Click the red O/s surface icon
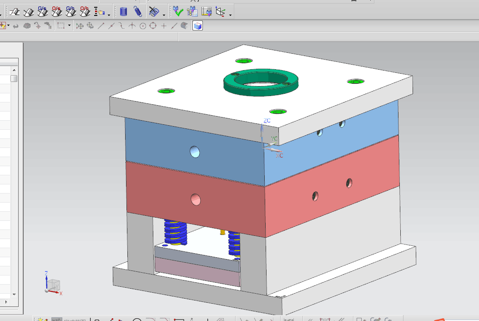This screenshot has height=321, width=479. (x=56, y=11)
